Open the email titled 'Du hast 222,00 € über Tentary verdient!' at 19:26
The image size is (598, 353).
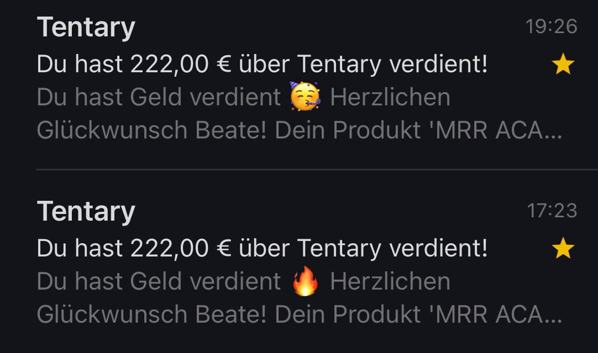pos(263,64)
